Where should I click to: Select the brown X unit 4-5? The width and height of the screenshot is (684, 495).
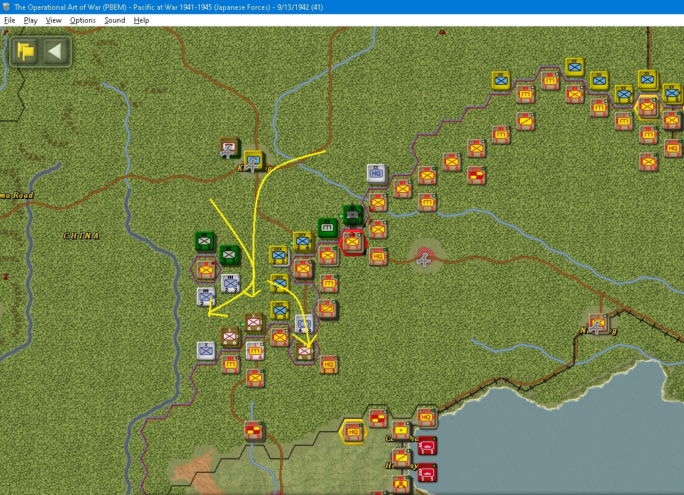304,351
